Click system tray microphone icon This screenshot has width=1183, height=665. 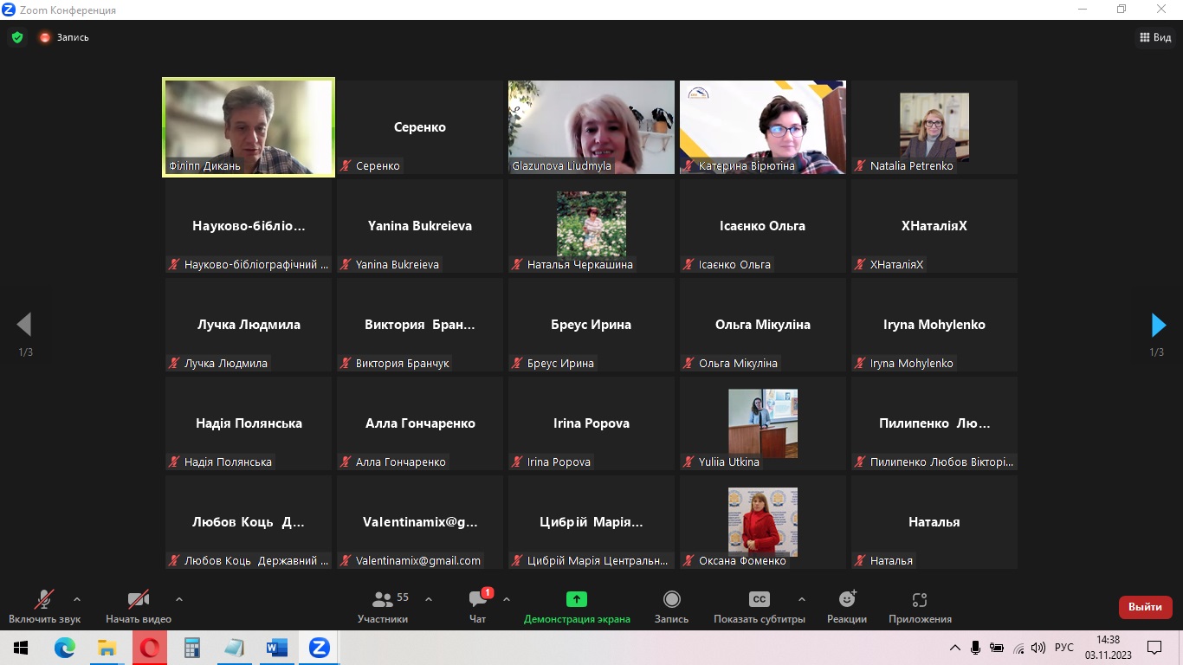click(976, 648)
